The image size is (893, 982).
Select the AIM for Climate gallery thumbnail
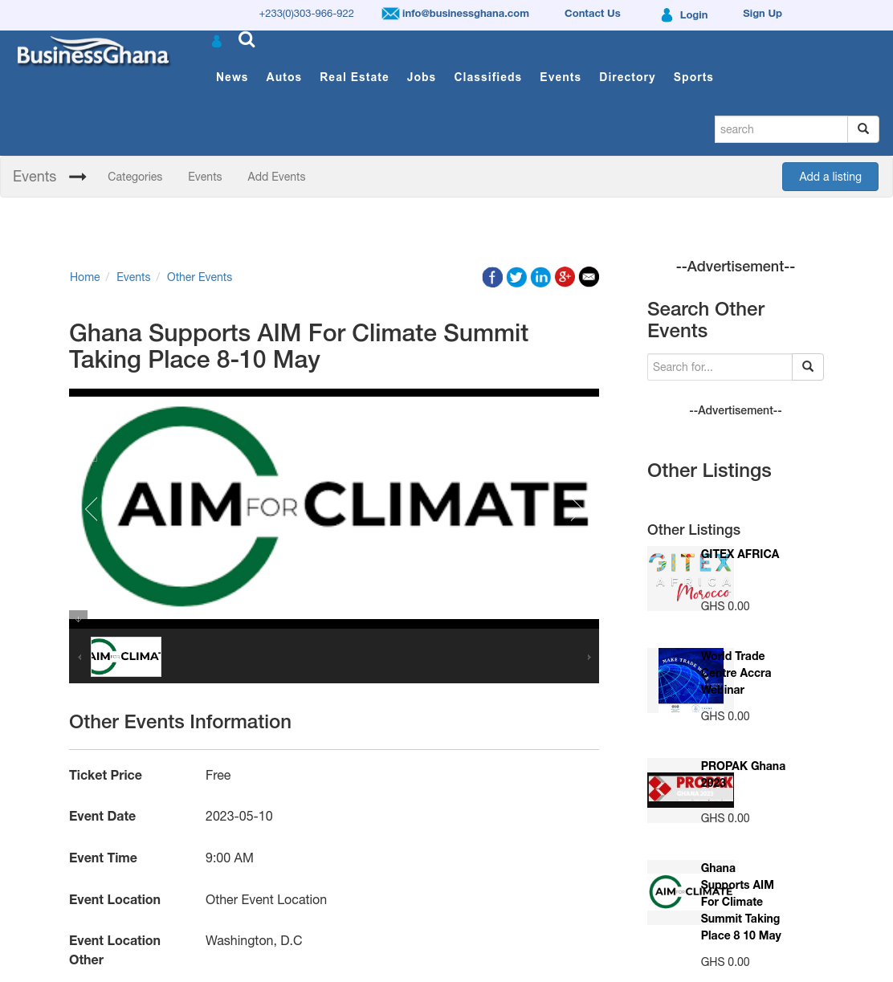pos(126,657)
